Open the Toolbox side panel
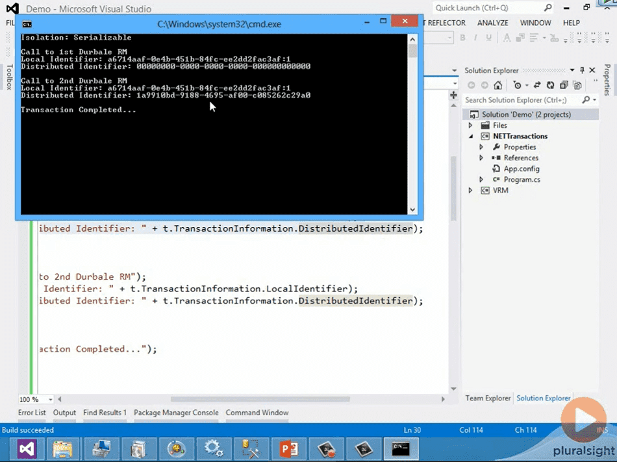 click(x=10, y=77)
